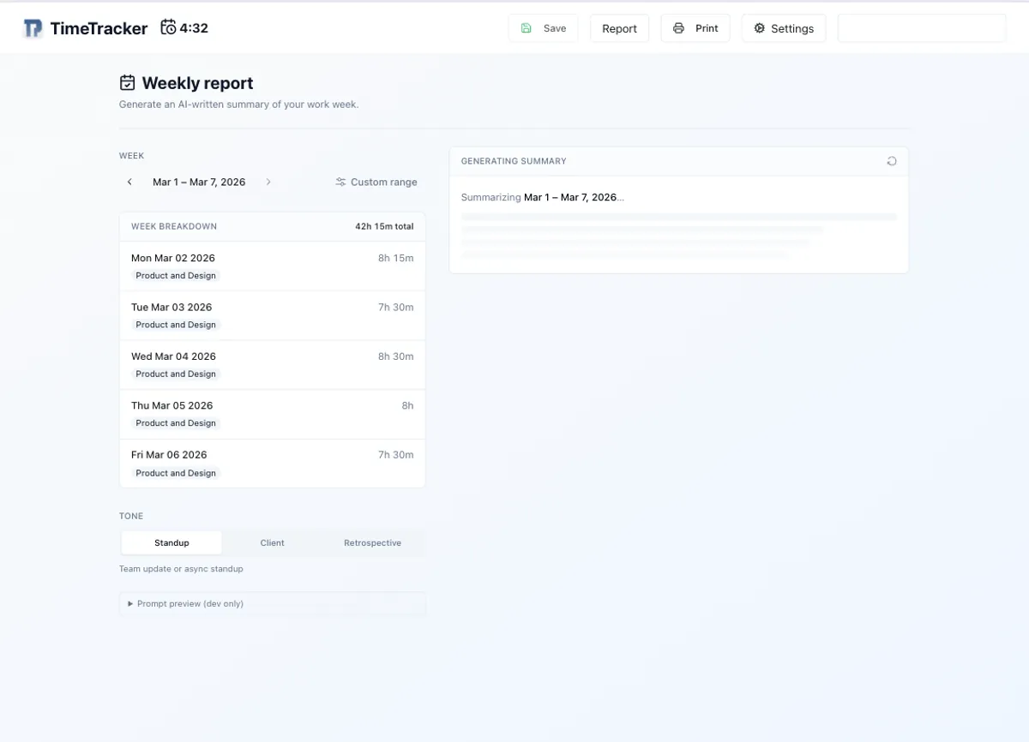Select the Product and Design tag under Mon Mar 02
This screenshot has height=742, width=1029.
click(175, 275)
